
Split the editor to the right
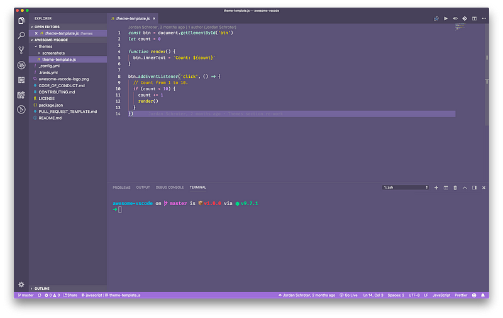[474, 19]
